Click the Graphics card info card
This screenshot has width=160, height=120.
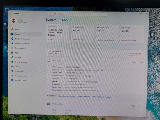tap(107, 34)
